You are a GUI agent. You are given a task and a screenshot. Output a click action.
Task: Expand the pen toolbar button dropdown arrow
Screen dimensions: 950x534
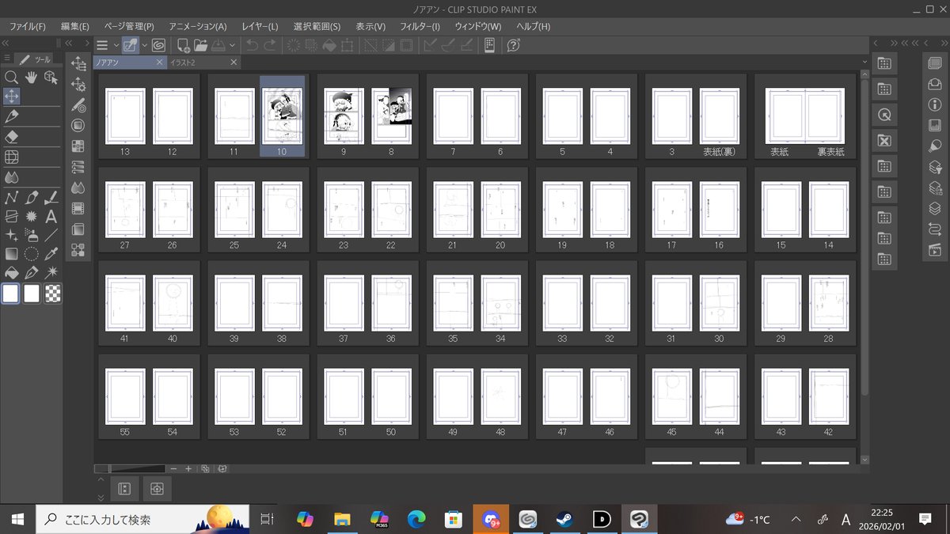click(x=145, y=45)
